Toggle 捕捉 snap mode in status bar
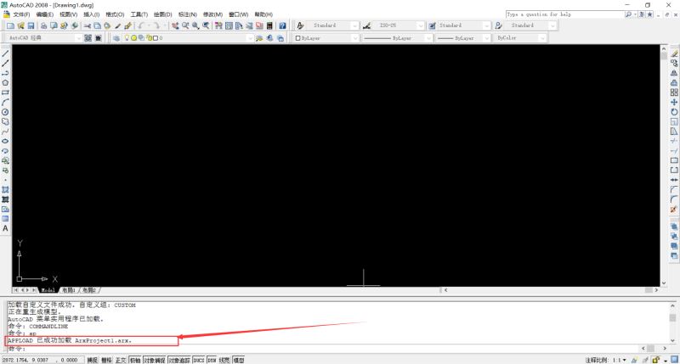Viewport: 680px width, 364px height. tap(93, 360)
